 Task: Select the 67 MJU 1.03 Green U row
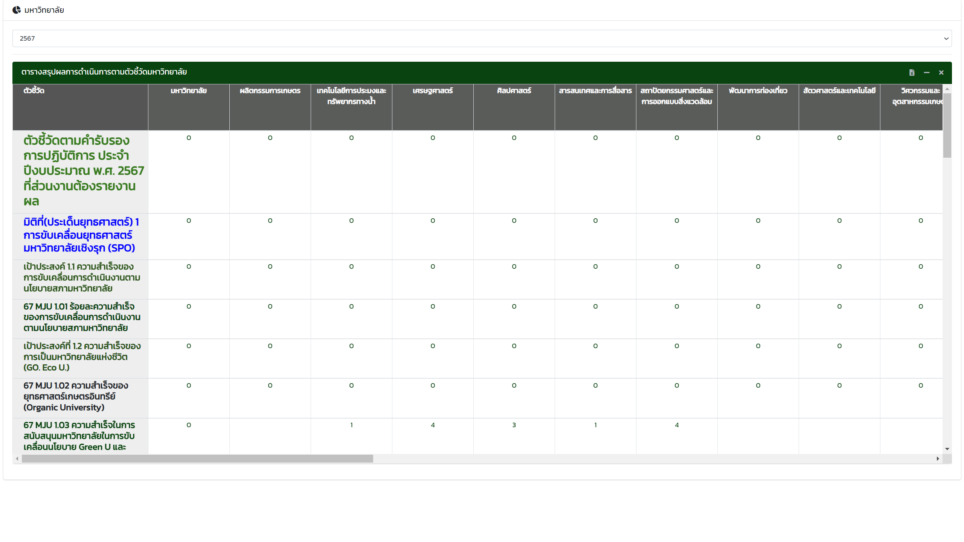pos(79,436)
